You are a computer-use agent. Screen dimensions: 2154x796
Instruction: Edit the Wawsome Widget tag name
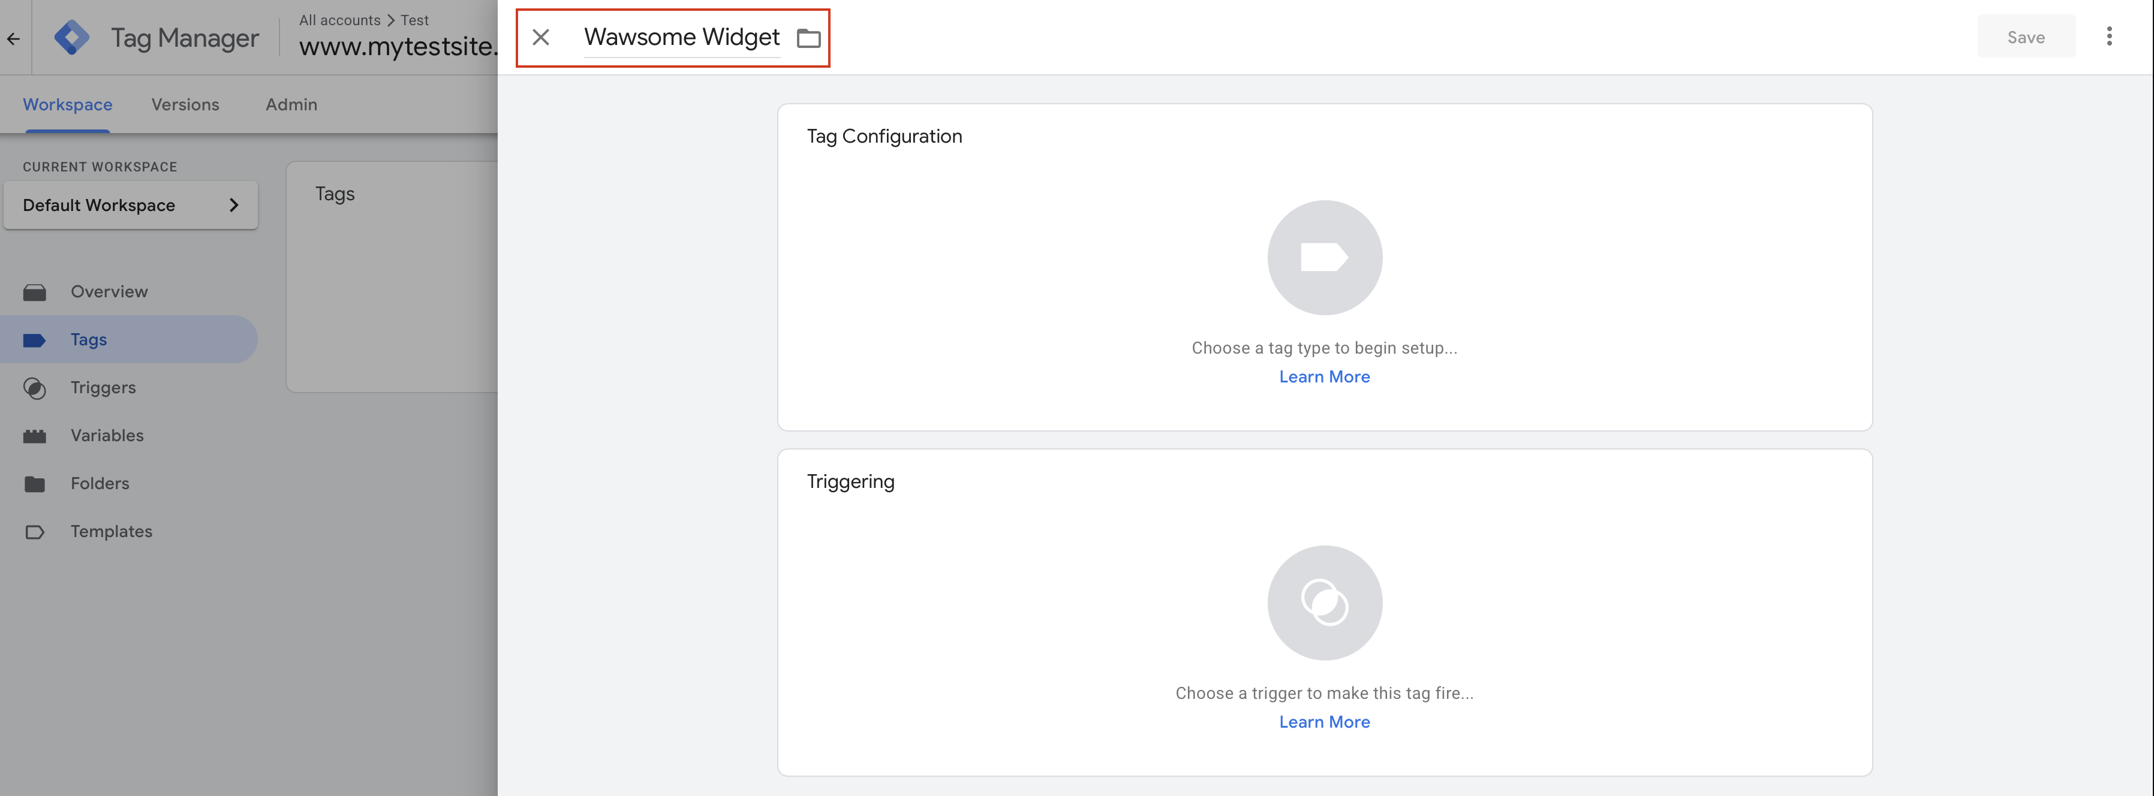point(681,38)
